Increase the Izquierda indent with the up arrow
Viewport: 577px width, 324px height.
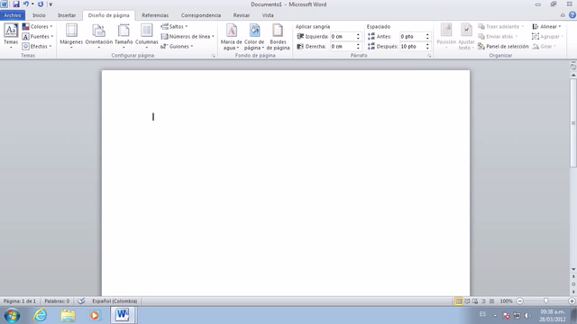(358, 34)
